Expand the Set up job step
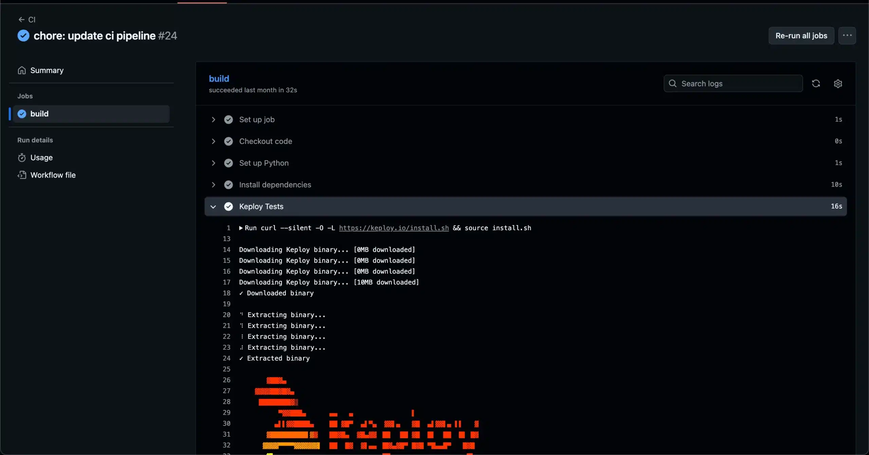Image resolution: width=869 pixels, height=455 pixels. click(213, 120)
